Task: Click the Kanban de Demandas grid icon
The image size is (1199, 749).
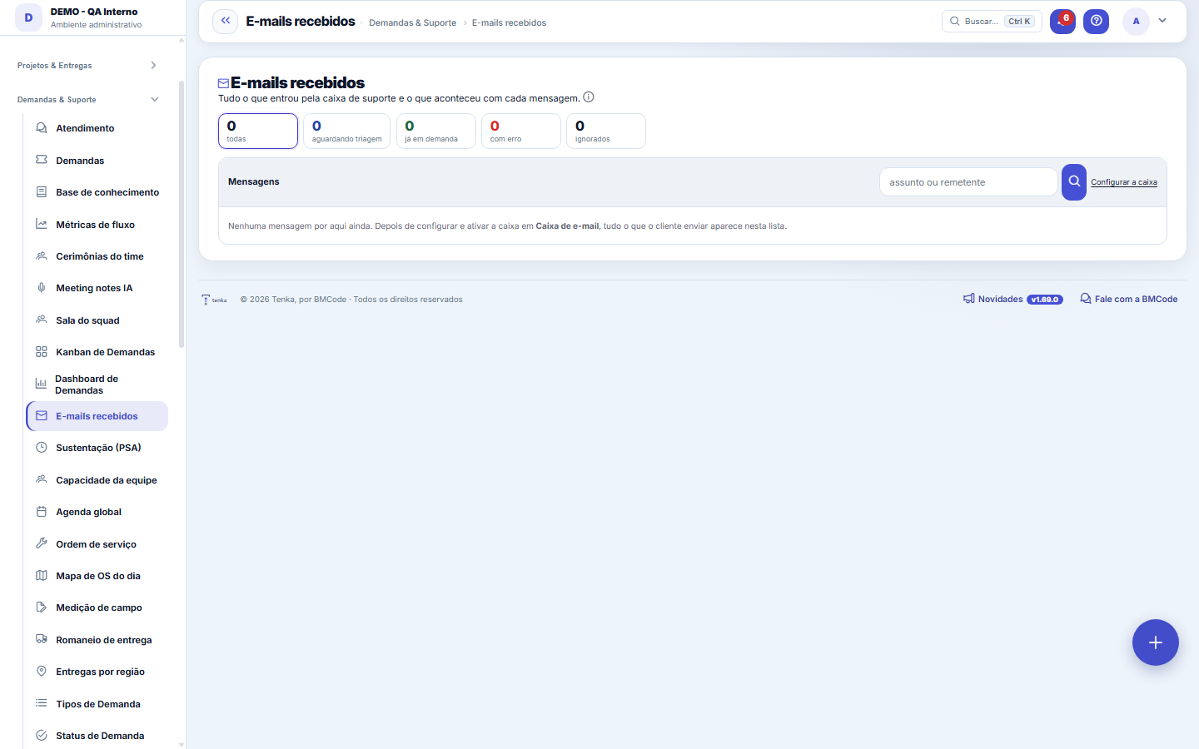Action: 42,352
